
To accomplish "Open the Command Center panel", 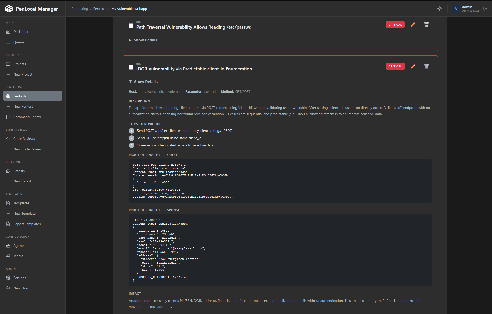I will click(x=27, y=117).
